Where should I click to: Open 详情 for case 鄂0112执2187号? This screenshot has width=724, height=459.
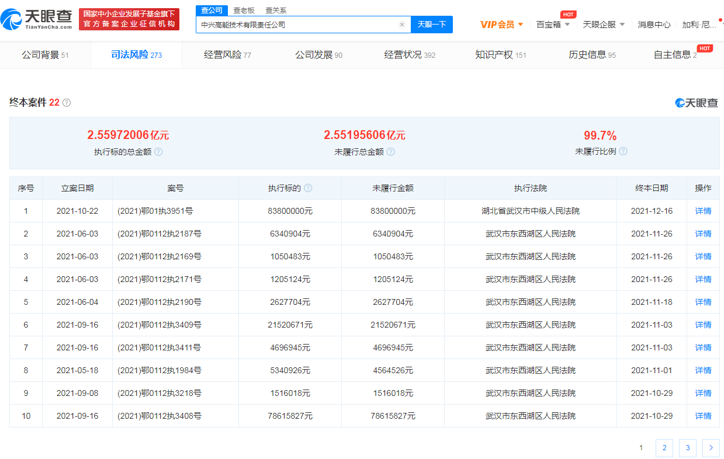pos(703,234)
